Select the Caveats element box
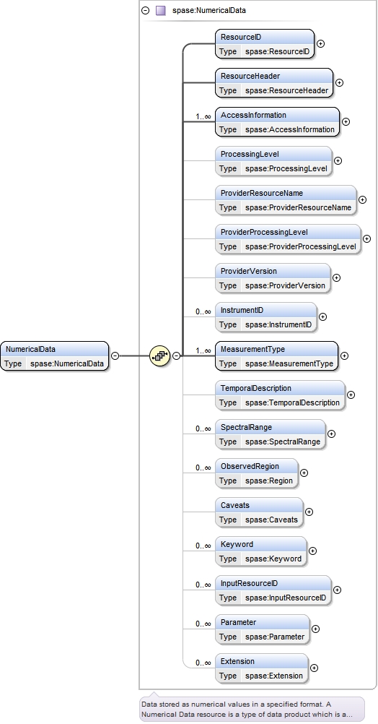 259,512
